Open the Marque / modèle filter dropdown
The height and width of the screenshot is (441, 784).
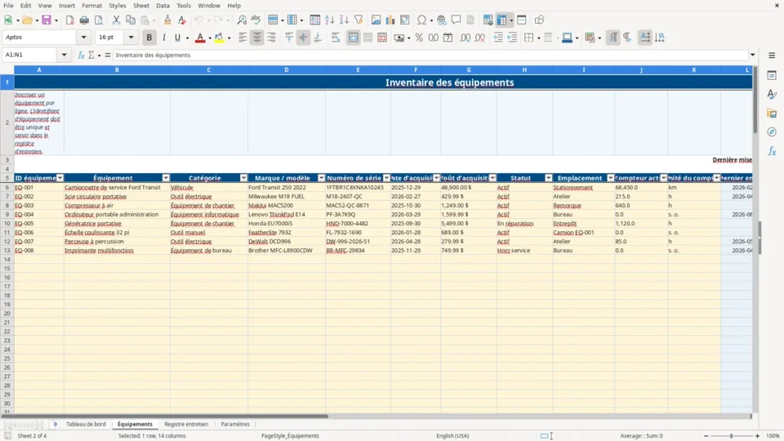pos(321,178)
